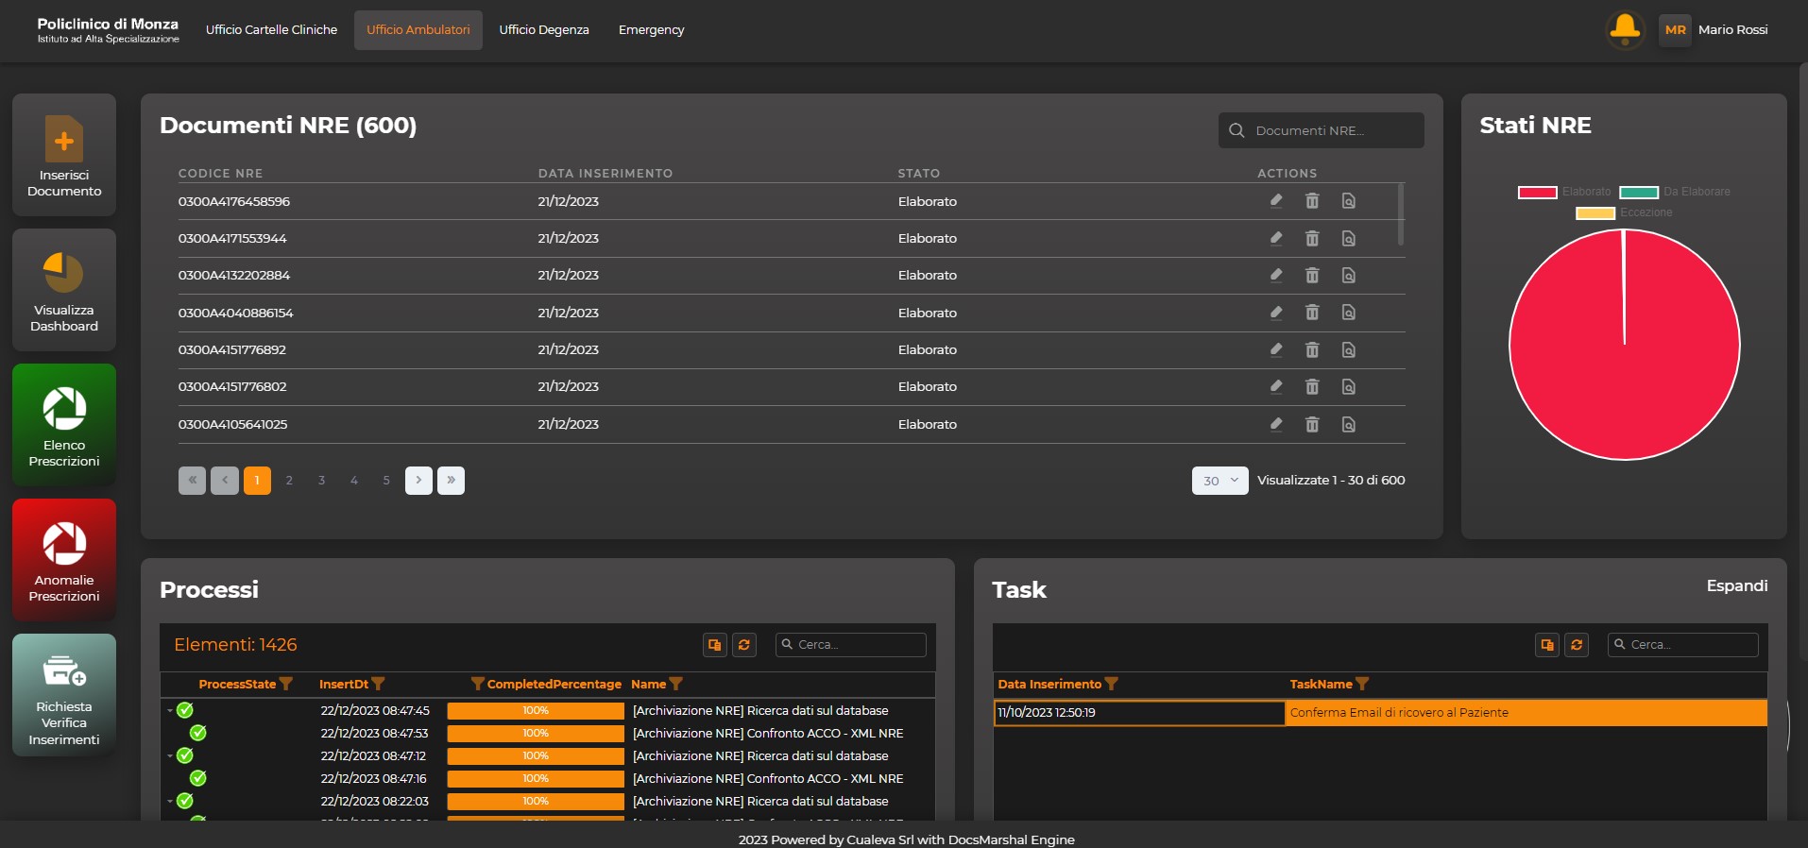The height and width of the screenshot is (848, 1808).
Task: Open the ProcessState column filter
Action: coord(286,685)
